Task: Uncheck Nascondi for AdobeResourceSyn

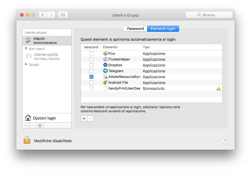Action: click(91, 76)
